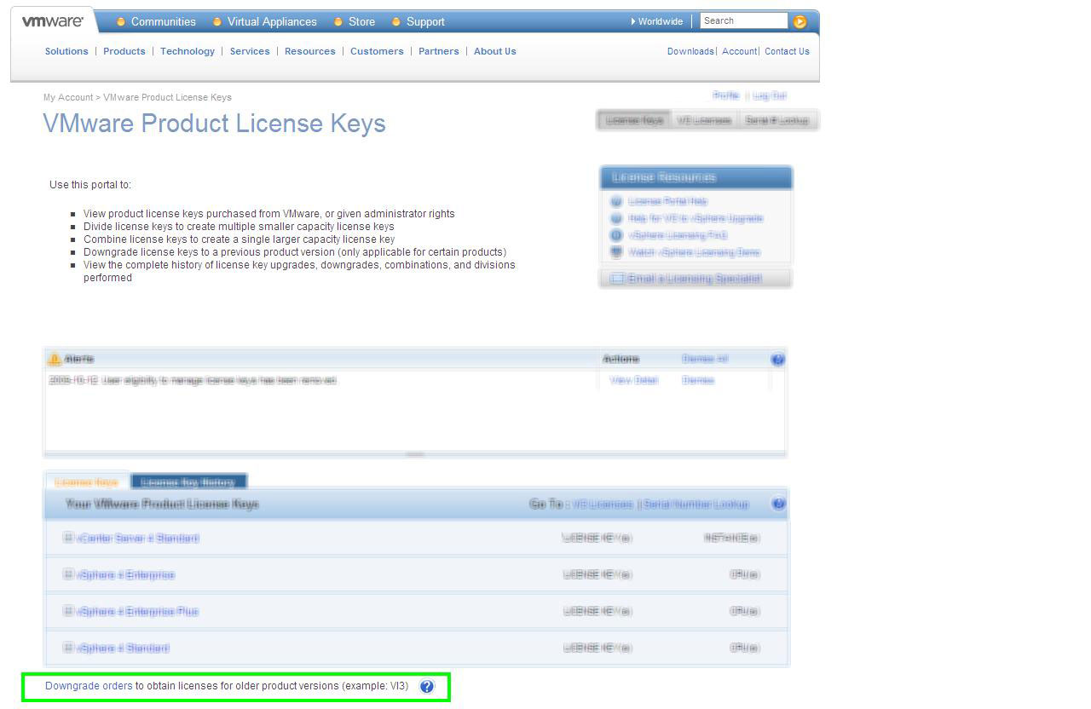Switch to the License Key History tab
The width and height of the screenshot is (1091, 709).
(188, 482)
